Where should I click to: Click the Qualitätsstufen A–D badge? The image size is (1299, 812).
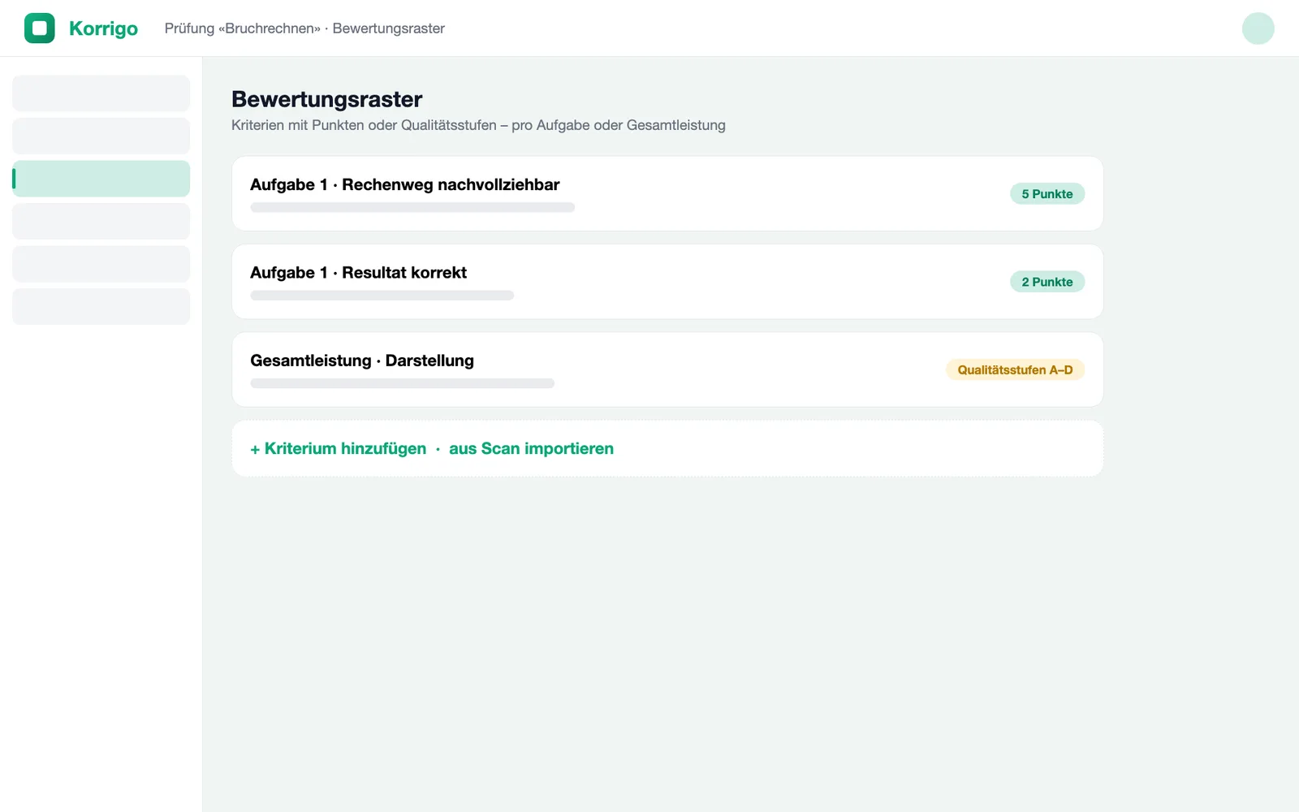(x=1015, y=369)
